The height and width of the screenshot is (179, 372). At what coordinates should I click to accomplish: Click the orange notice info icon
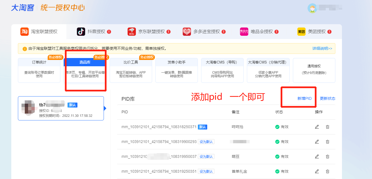tap(25, 49)
